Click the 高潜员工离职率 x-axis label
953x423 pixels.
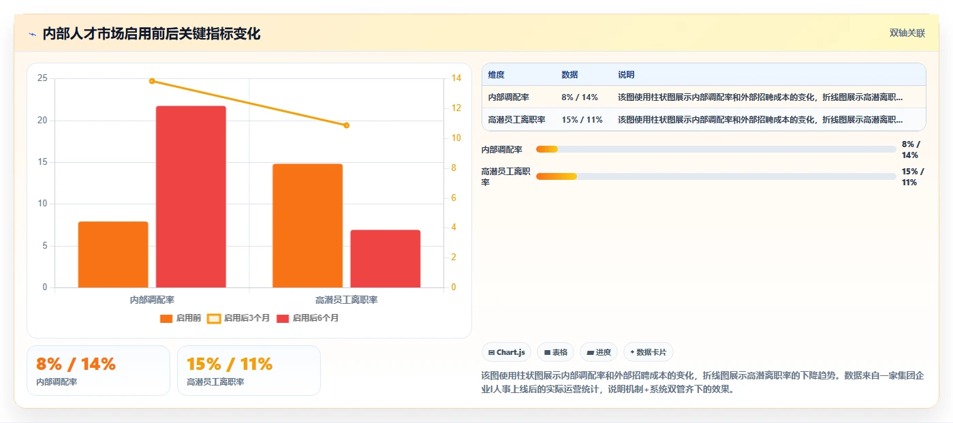click(346, 300)
